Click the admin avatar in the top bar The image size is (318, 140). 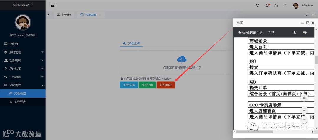(x=296, y=6)
